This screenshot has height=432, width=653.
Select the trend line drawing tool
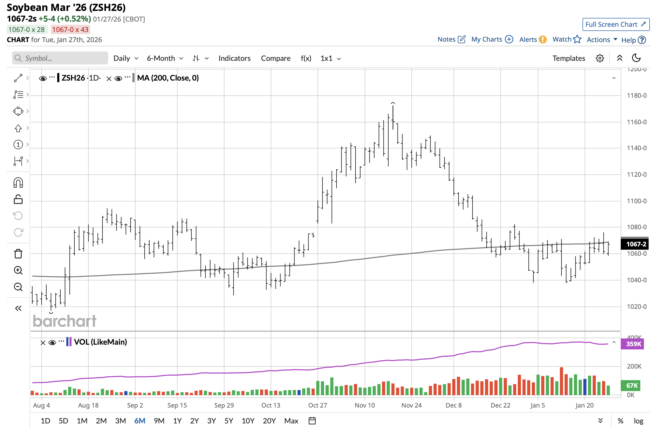click(18, 78)
